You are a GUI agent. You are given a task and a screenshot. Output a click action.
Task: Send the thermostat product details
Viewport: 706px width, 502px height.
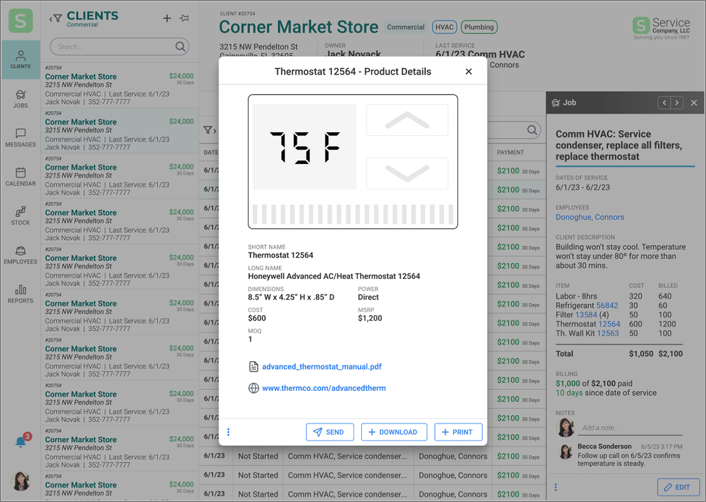point(329,432)
